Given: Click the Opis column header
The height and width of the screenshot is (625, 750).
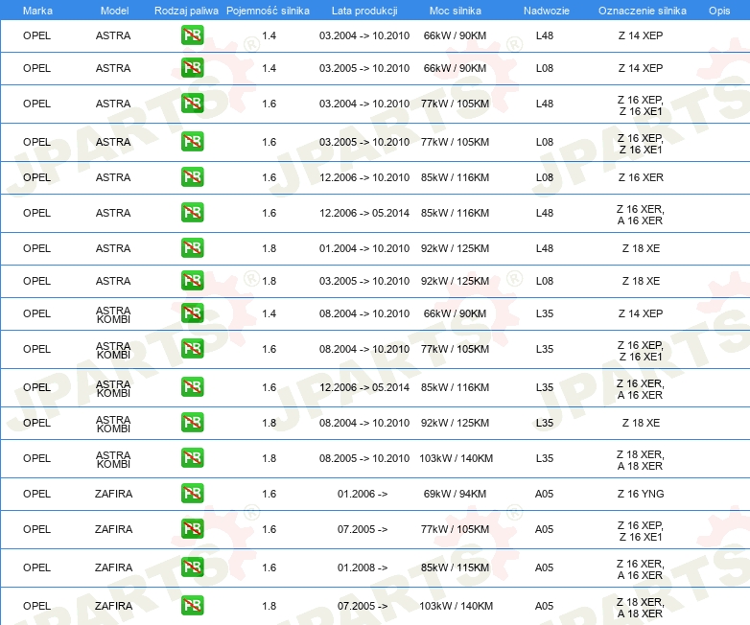Looking at the screenshot, I should pos(719,11).
